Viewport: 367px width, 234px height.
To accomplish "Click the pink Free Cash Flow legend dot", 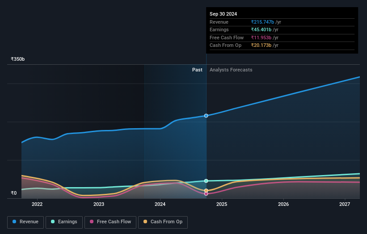I will tap(92, 221).
